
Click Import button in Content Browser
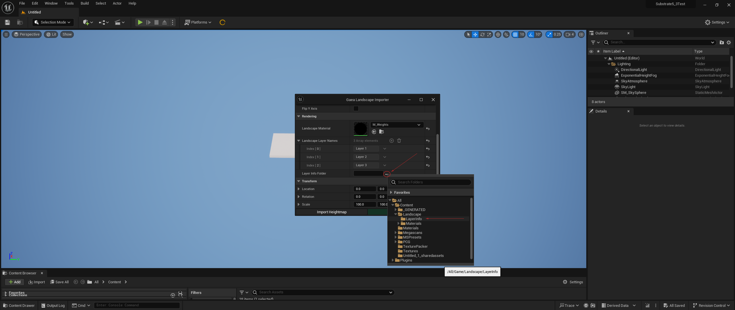coord(37,282)
